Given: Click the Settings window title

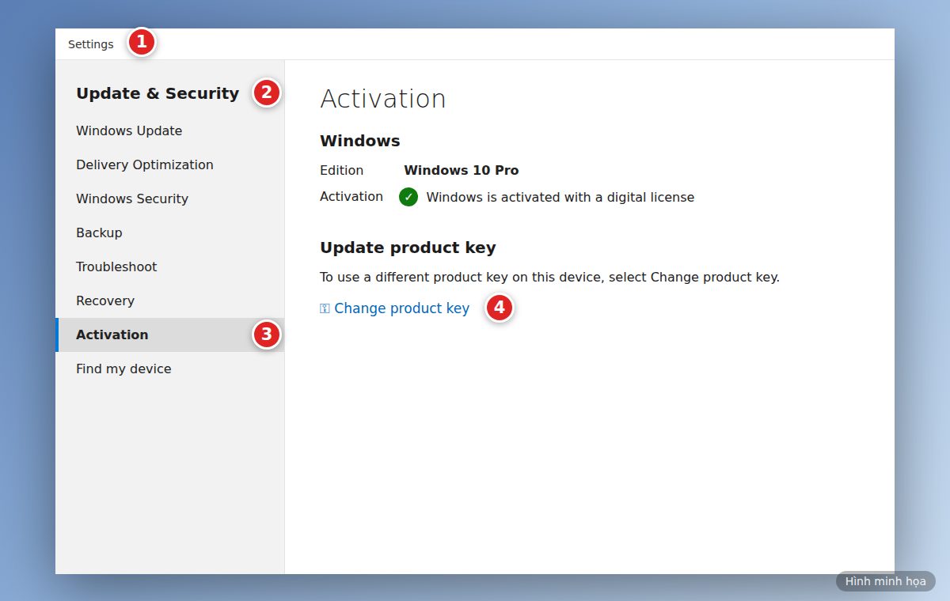Looking at the screenshot, I should [x=91, y=44].
